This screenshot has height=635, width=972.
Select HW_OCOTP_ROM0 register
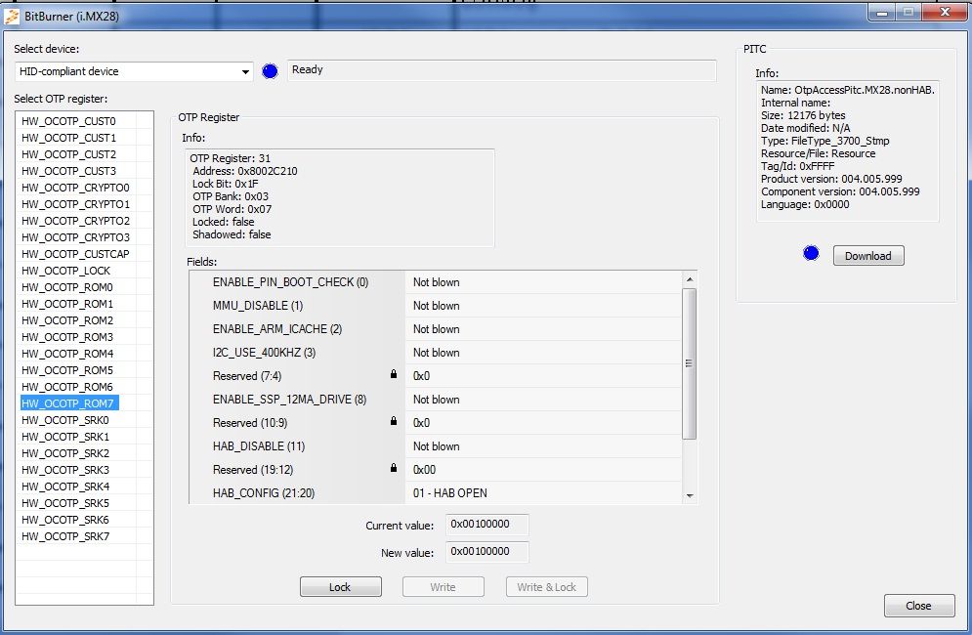pos(67,287)
